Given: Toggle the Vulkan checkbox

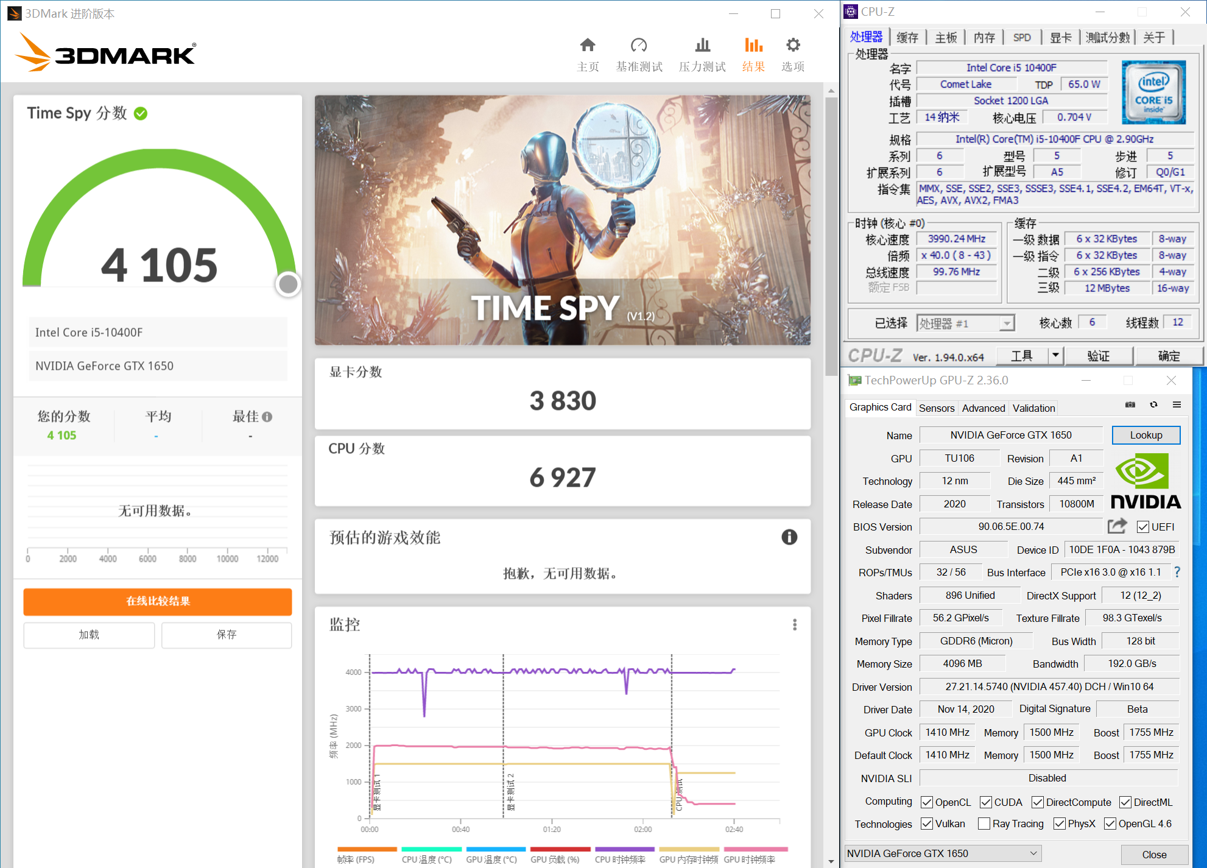Looking at the screenshot, I should click(x=927, y=824).
